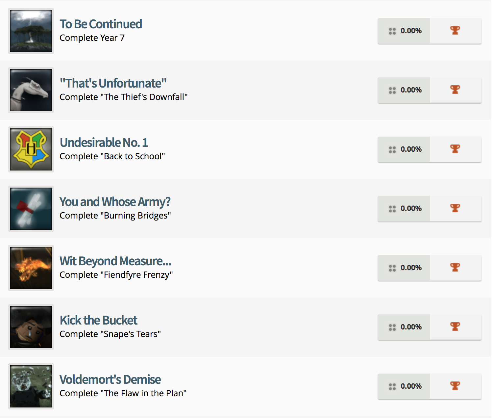Open the You and Whose Army? trophy
This screenshot has width=492, height=418.
(x=115, y=202)
